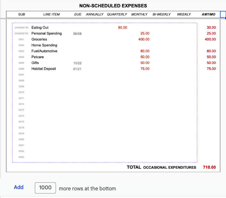Click the rows count input field

[45, 188]
